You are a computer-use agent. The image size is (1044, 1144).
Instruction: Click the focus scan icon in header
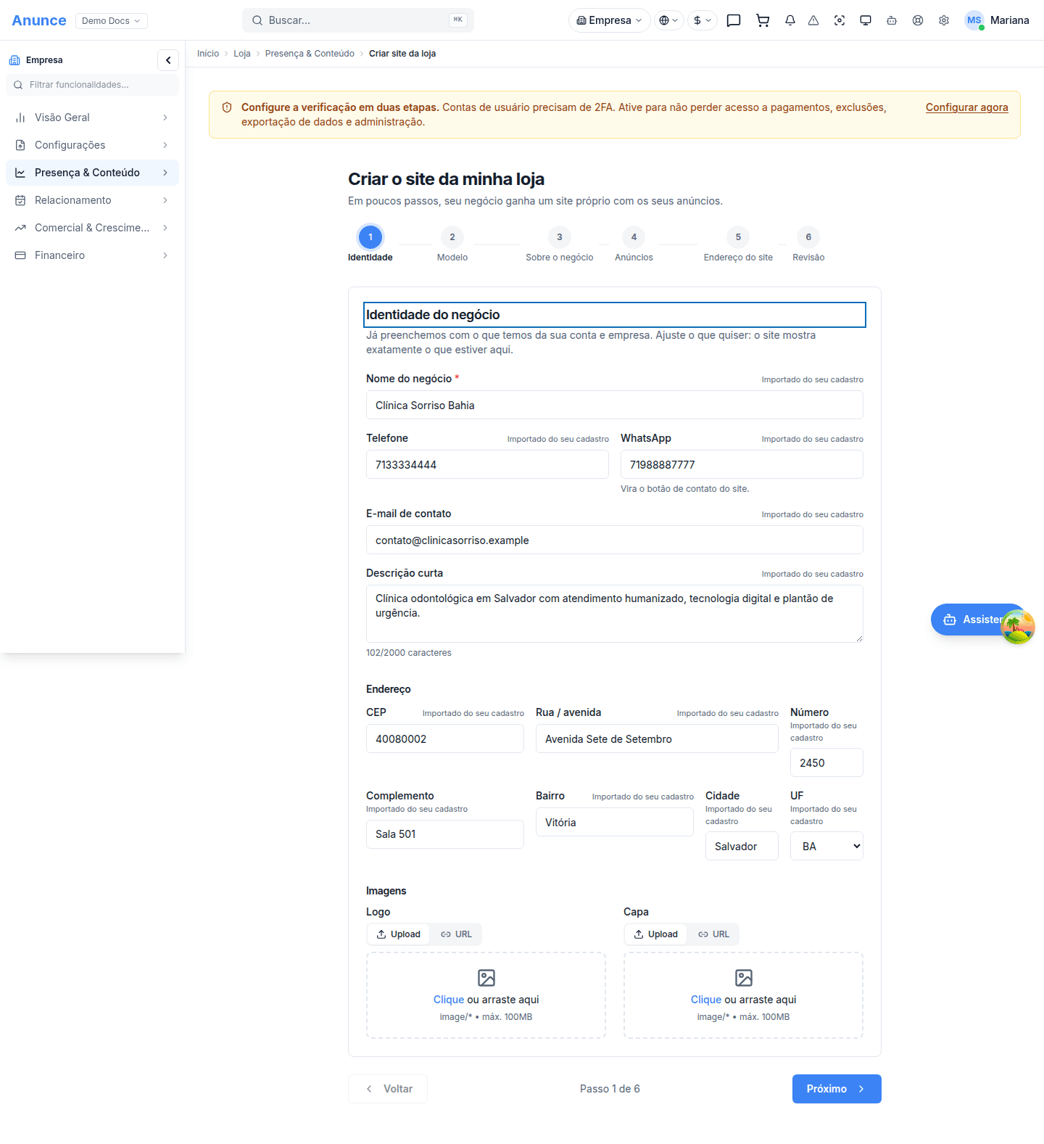840,20
